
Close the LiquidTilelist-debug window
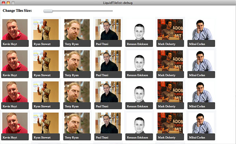coord(3,3)
